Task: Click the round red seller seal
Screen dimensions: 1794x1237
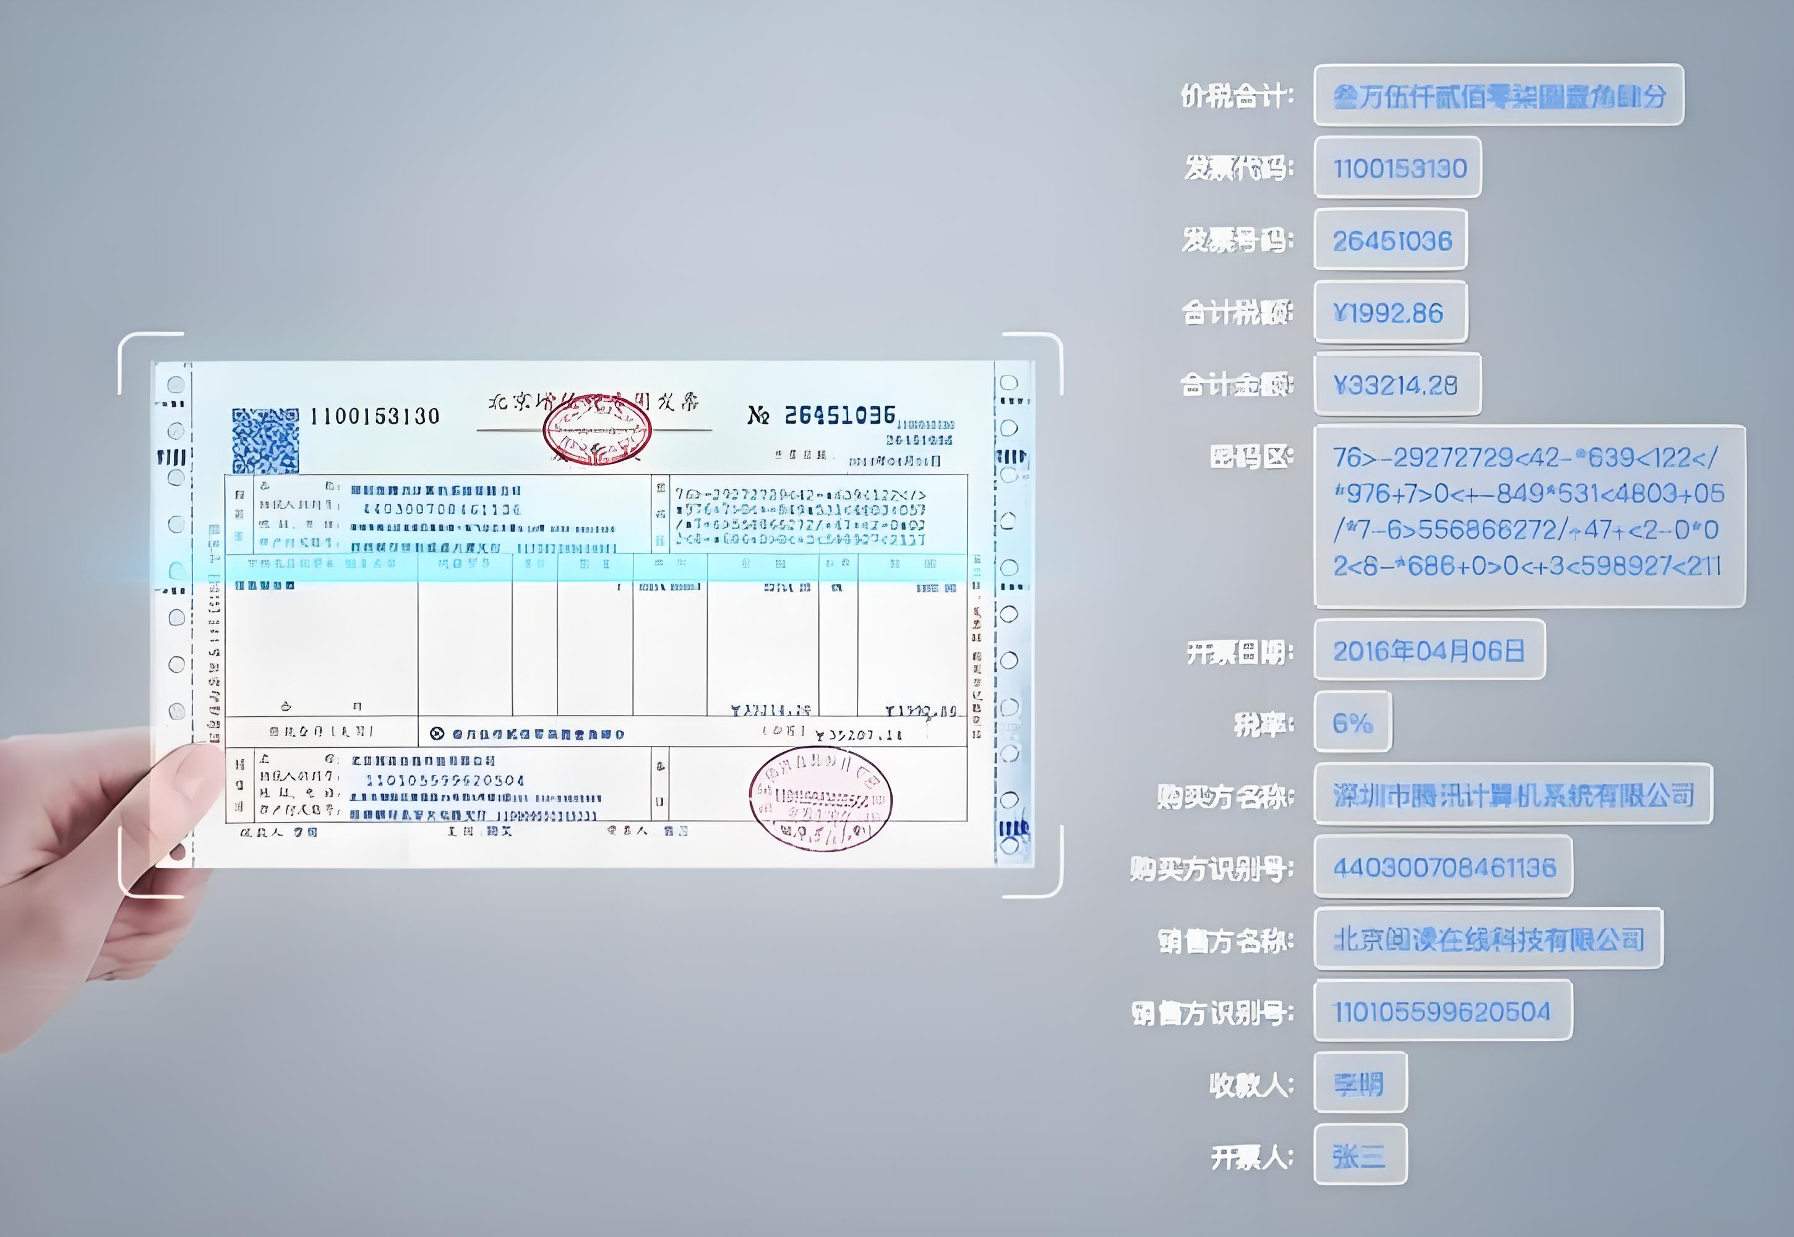Action: (820, 798)
